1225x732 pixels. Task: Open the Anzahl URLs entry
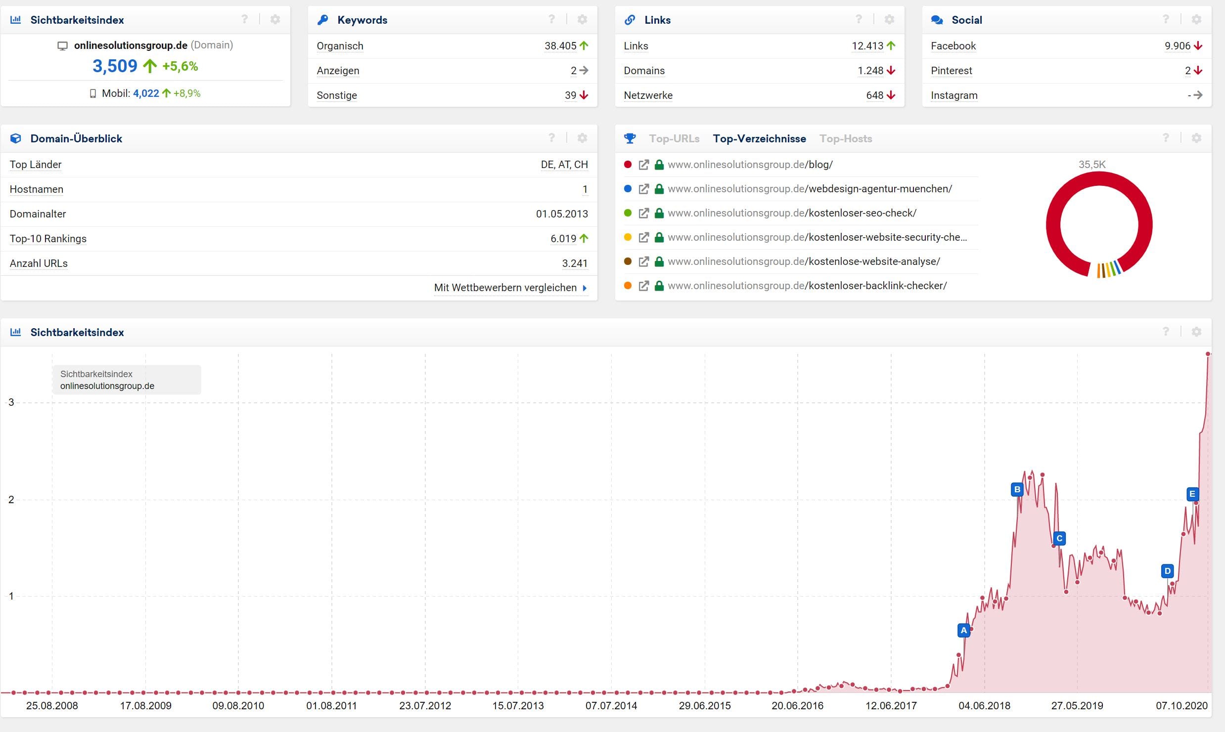(39, 263)
